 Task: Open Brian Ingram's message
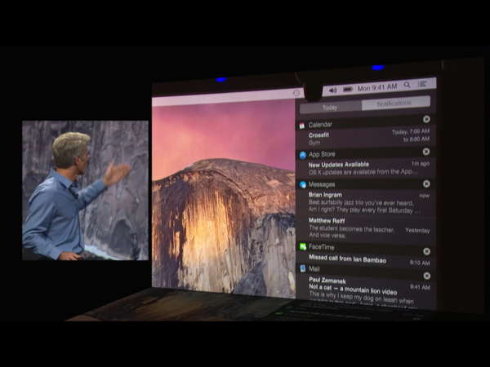[365, 203]
